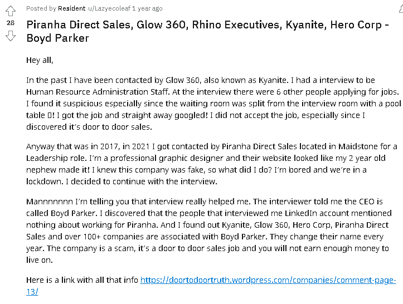Screen dimensions: 403x304
Task: Upvote the Piranha Direct Sales post
Action: coord(11,11)
